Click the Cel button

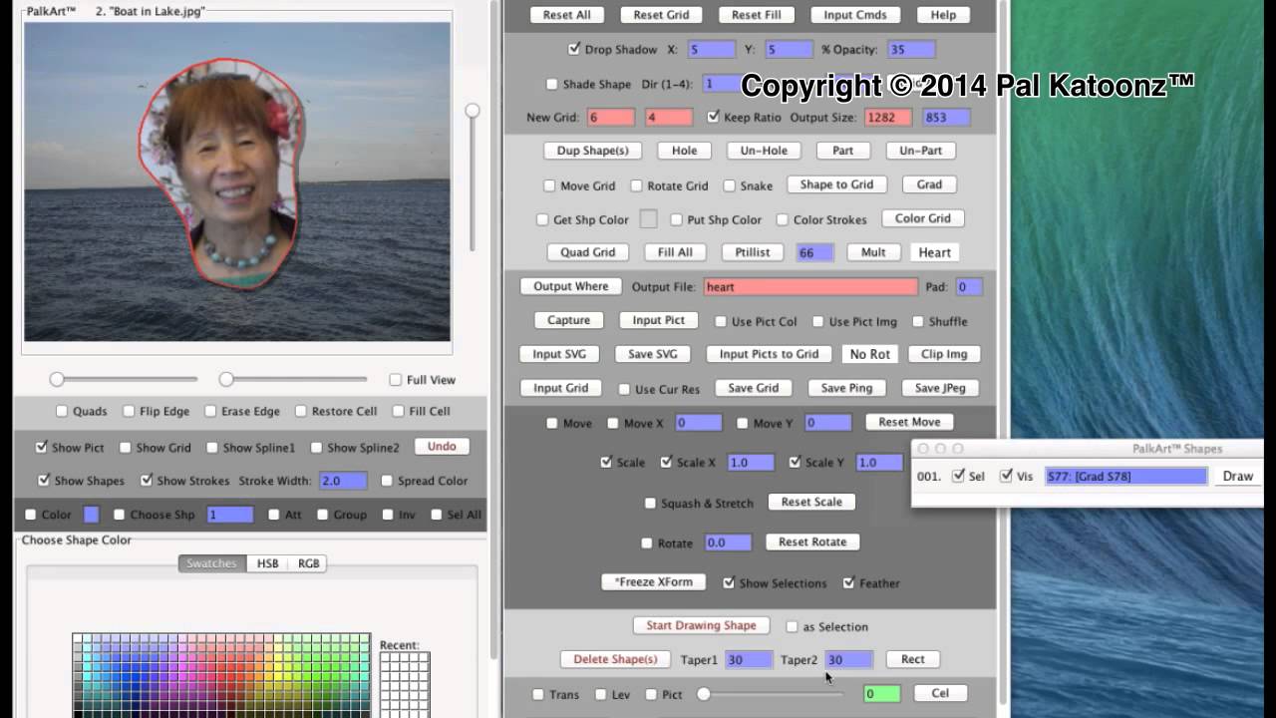pyautogui.click(x=940, y=693)
